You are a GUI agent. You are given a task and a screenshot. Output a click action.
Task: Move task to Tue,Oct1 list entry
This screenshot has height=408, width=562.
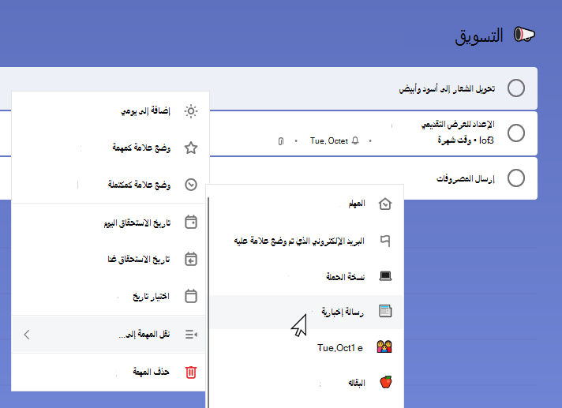coord(306,347)
